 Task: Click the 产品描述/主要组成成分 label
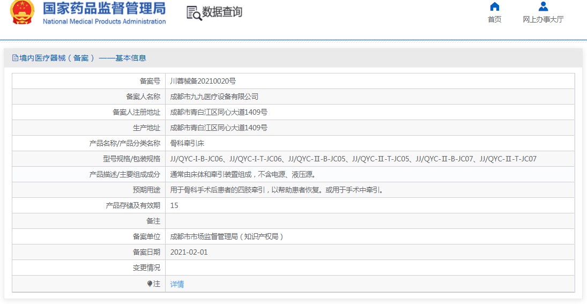(125, 174)
